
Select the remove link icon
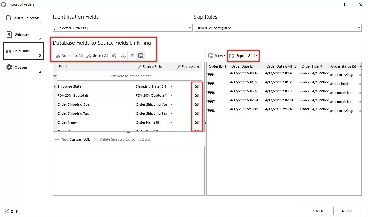click(123, 56)
